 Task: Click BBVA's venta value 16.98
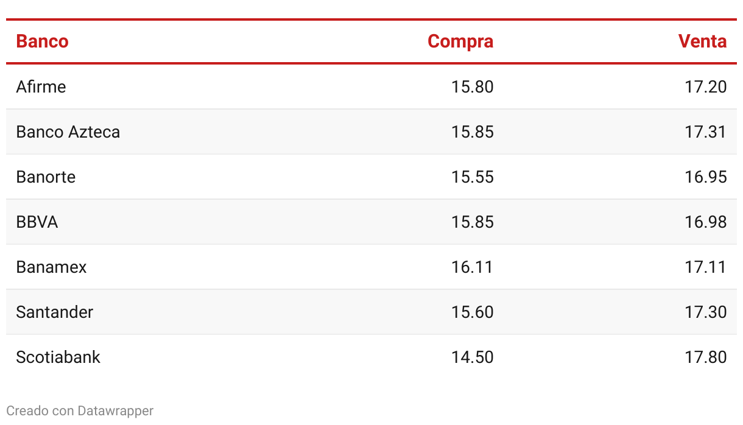click(706, 222)
